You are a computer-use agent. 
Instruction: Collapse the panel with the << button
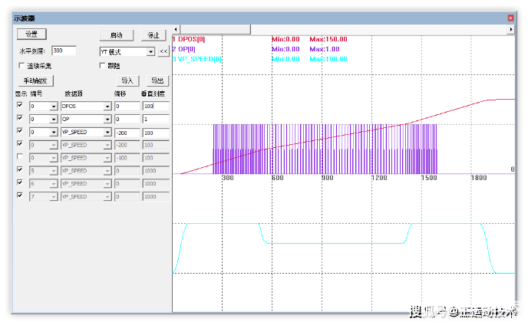163,51
